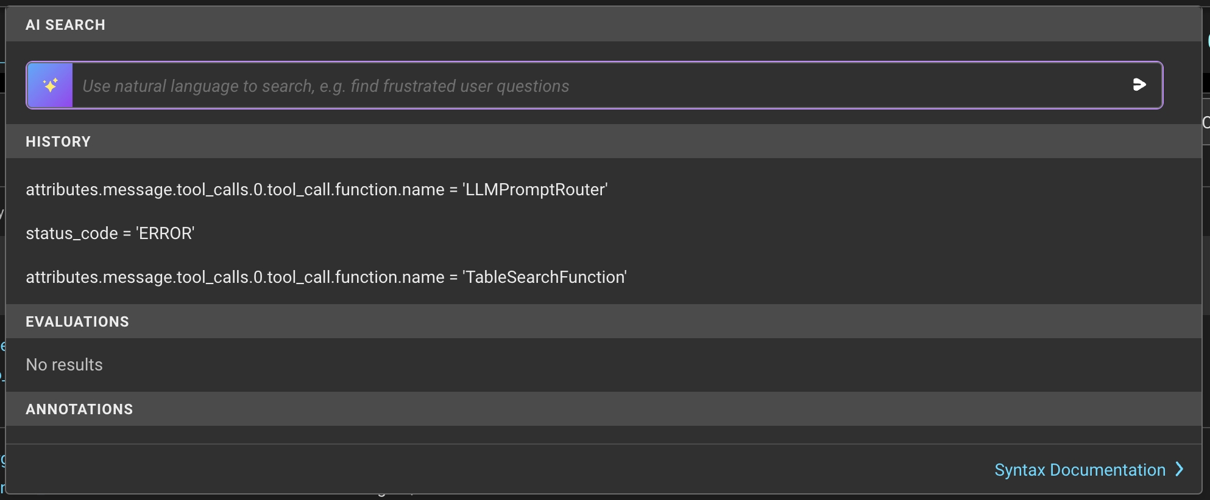The width and height of the screenshot is (1210, 500).
Task: Choose the status_code = 'ERROR' history entry
Action: coord(110,234)
